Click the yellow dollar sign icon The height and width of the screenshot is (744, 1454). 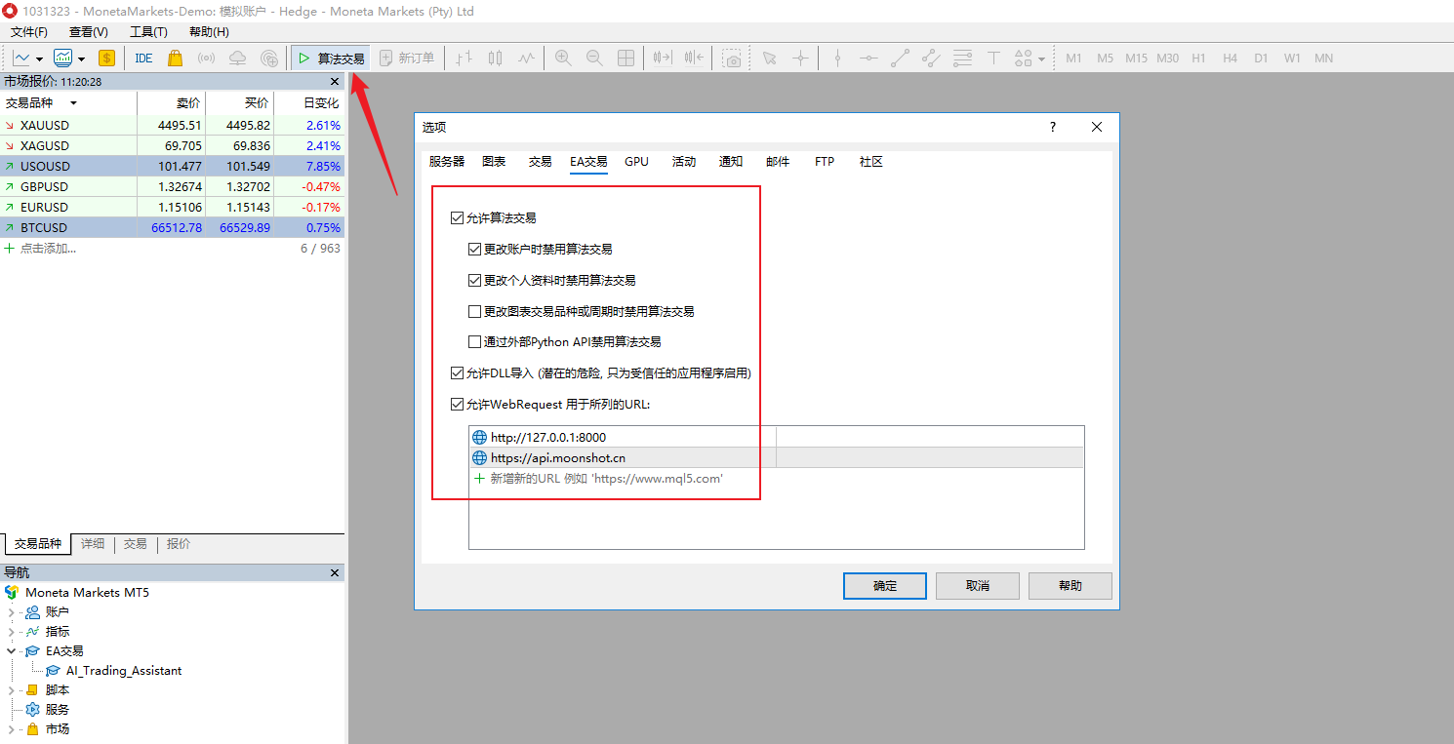pos(106,59)
